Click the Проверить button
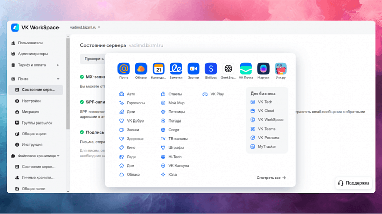Viewport: 382px width, 214px height. click(x=93, y=59)
